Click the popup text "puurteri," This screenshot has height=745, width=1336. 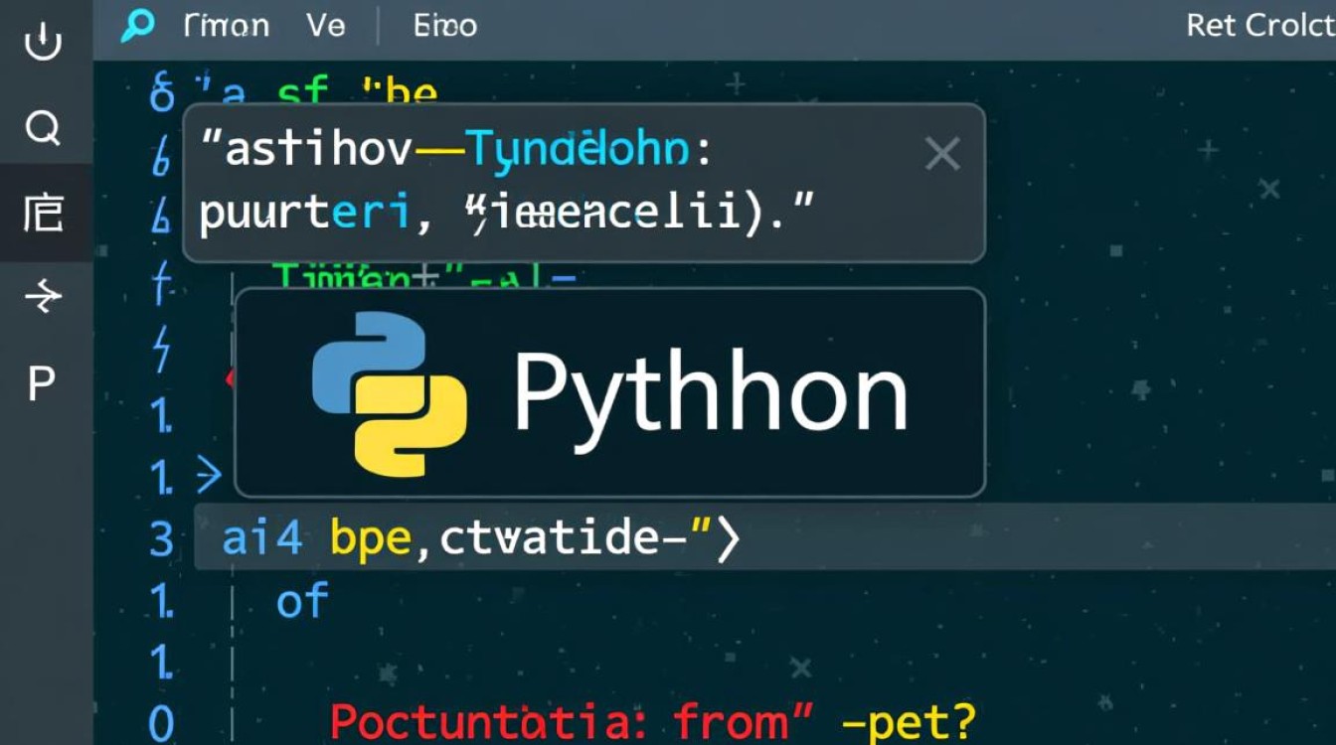[x=318, y=213]
